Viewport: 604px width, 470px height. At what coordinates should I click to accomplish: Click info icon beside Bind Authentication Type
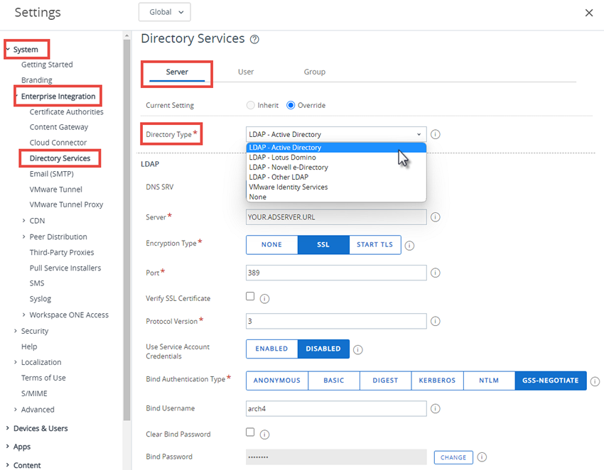595,381
